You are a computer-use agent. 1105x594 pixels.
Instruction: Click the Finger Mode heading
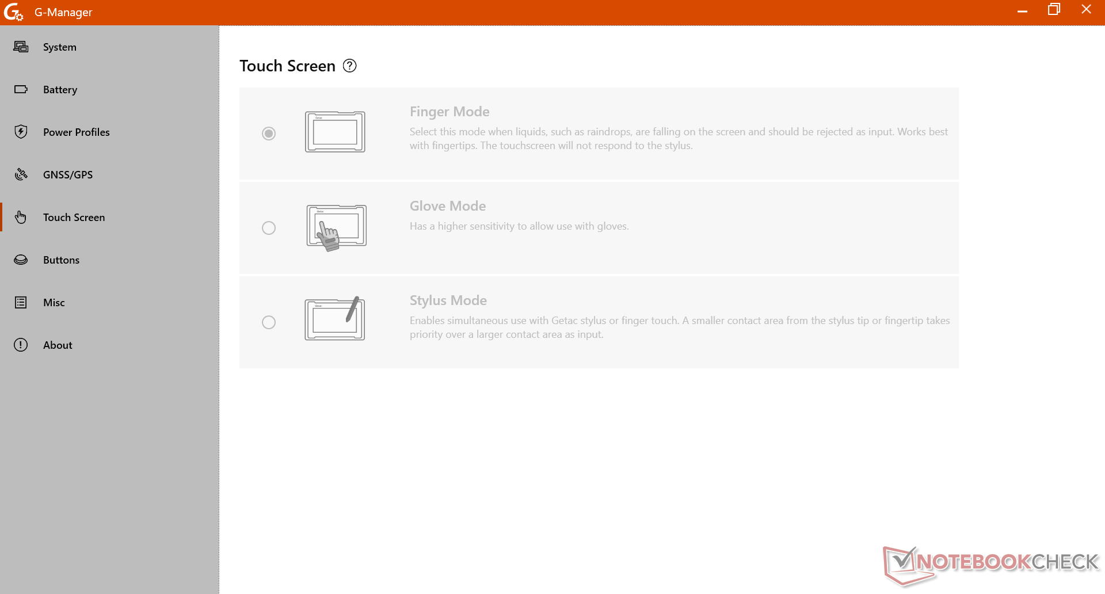coord(449,112)
